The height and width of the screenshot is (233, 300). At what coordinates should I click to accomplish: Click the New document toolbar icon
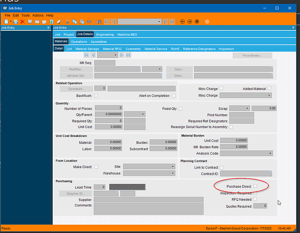pos(7,21)
